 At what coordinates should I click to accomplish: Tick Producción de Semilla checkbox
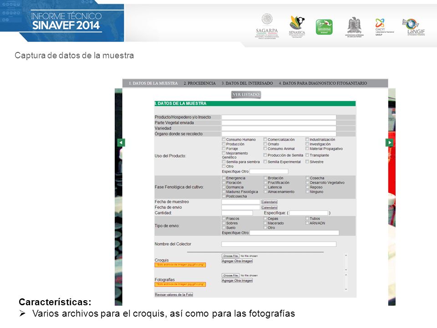[265, 155]
